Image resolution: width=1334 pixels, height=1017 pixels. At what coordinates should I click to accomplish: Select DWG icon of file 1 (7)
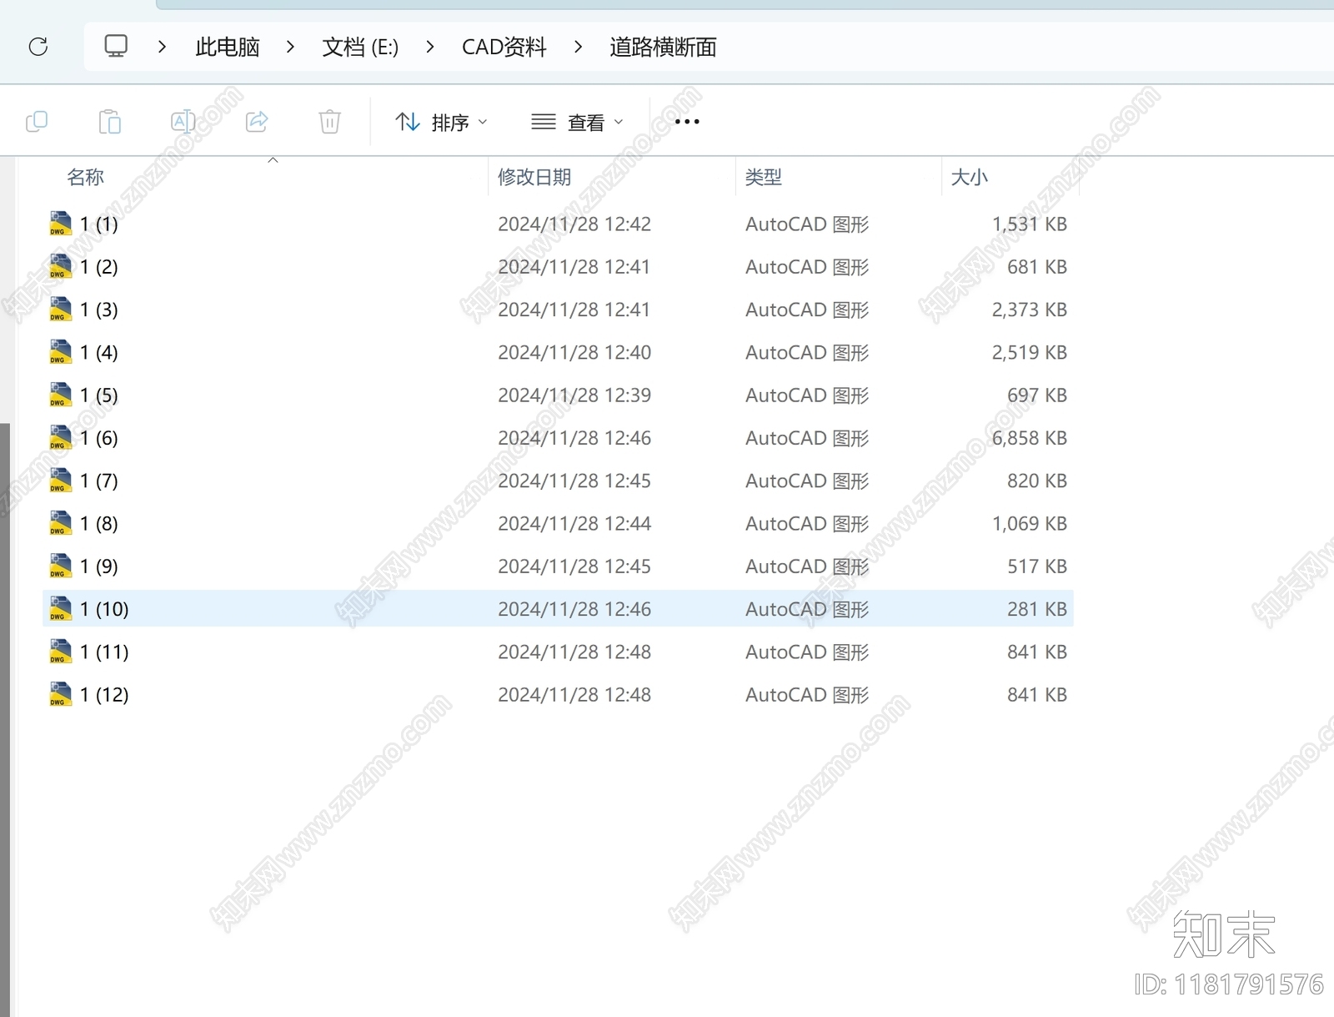point(60,481)
